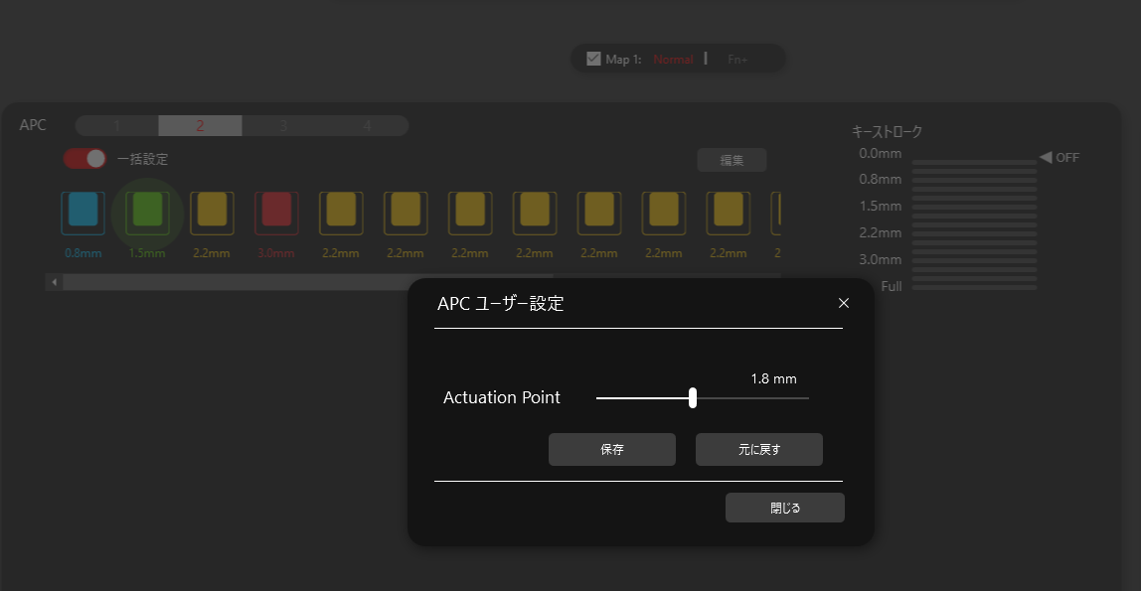Click the 編集 button

732,160
